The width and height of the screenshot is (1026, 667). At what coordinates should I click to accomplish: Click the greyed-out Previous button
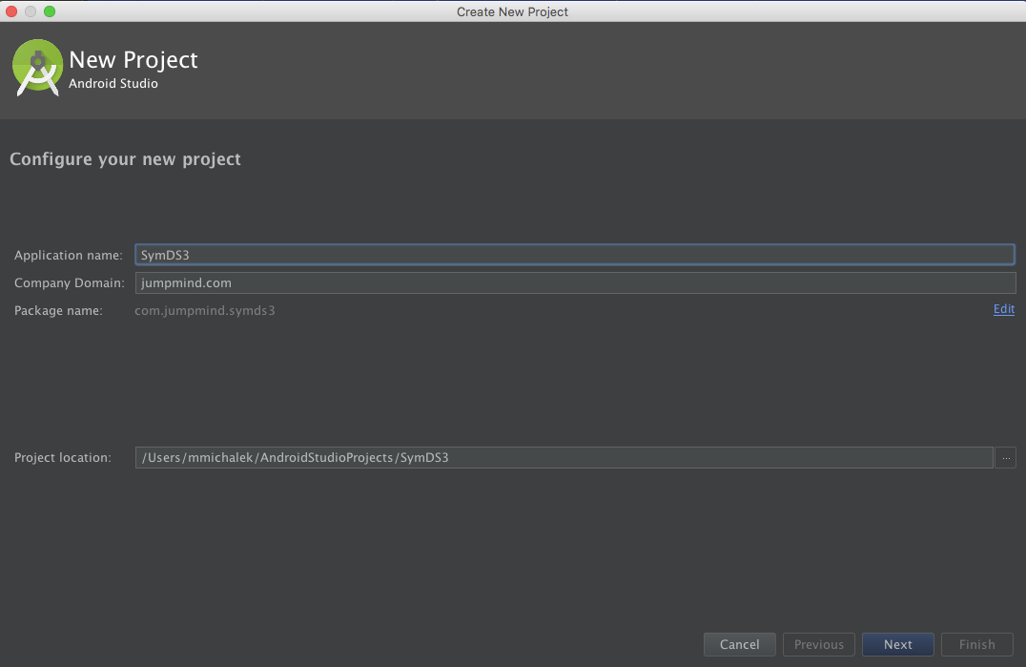(818, 644)
